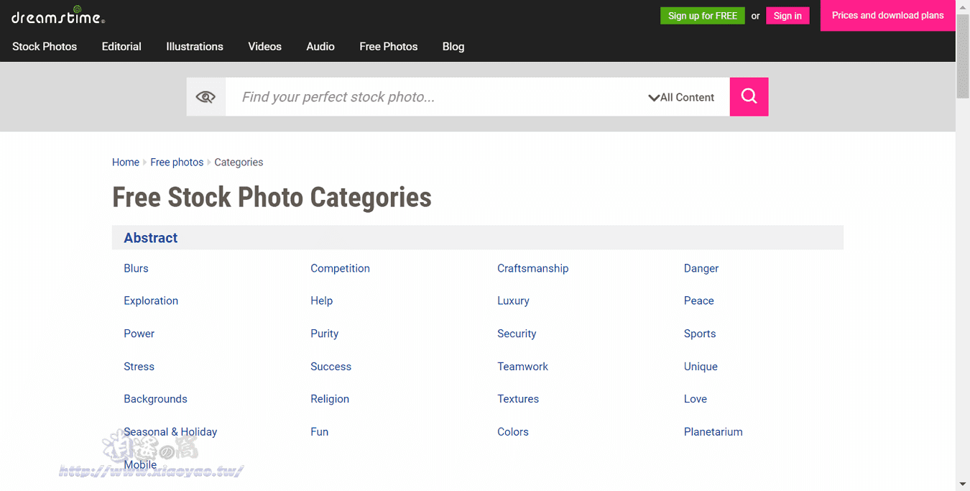Open the All Content dropdown
The height and width of the screenshot is (491, 970).
[681, 98]
